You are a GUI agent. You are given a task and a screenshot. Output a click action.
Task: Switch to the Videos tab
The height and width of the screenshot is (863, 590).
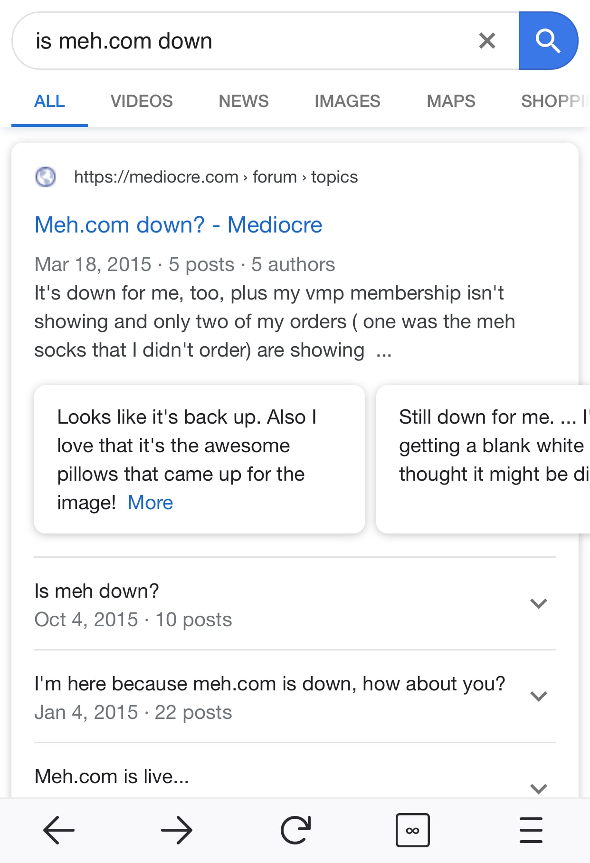tap(142, 101)
